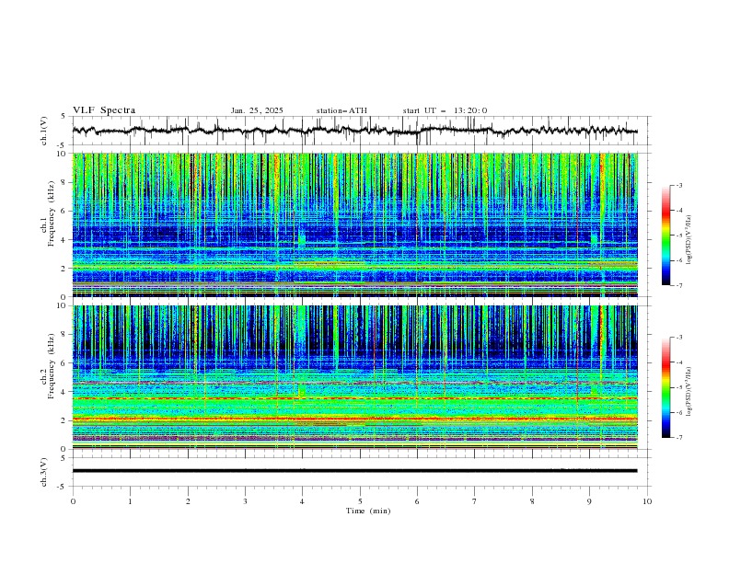
Task: Click the "-6" tick on ch.2 color bar
Action: [679, 412]
